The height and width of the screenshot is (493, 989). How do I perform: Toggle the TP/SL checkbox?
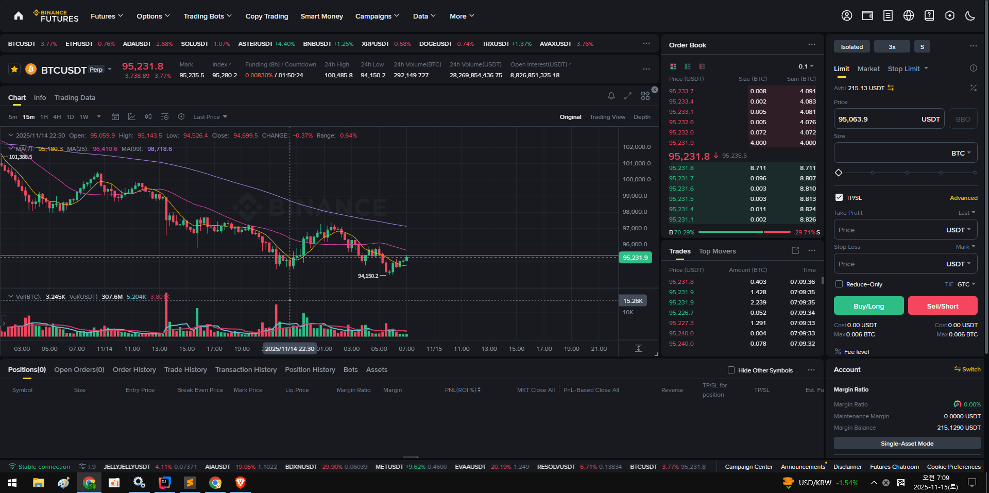(839, 197)
